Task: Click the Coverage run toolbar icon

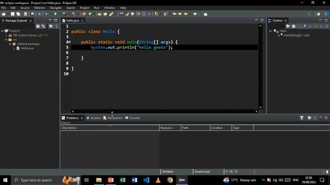Action: 64,14
